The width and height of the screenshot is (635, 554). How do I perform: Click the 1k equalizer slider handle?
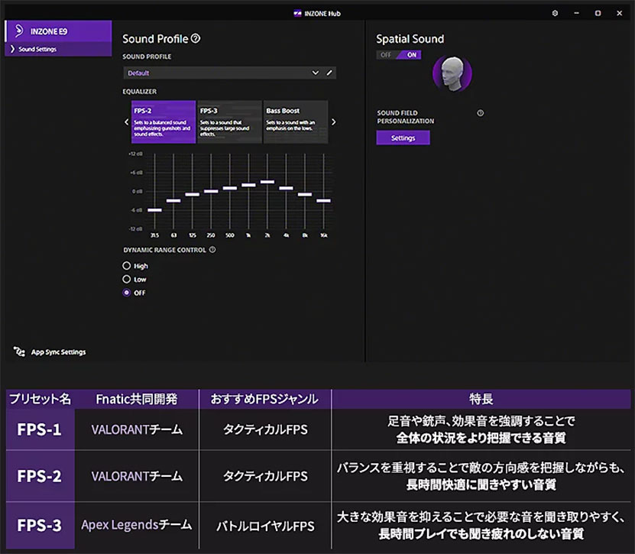(x=248, y=185)
